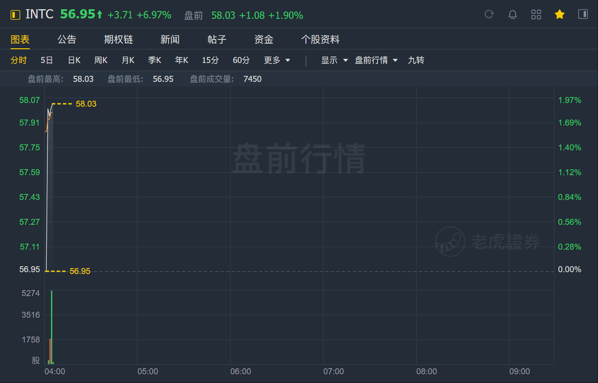Viewport: 598px width, 383px height.
Task: Toggle the side panel icon
Action: click(x=583, y=14)
